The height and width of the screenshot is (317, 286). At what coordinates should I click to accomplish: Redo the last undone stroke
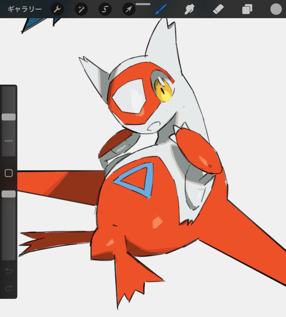[9, 288]
